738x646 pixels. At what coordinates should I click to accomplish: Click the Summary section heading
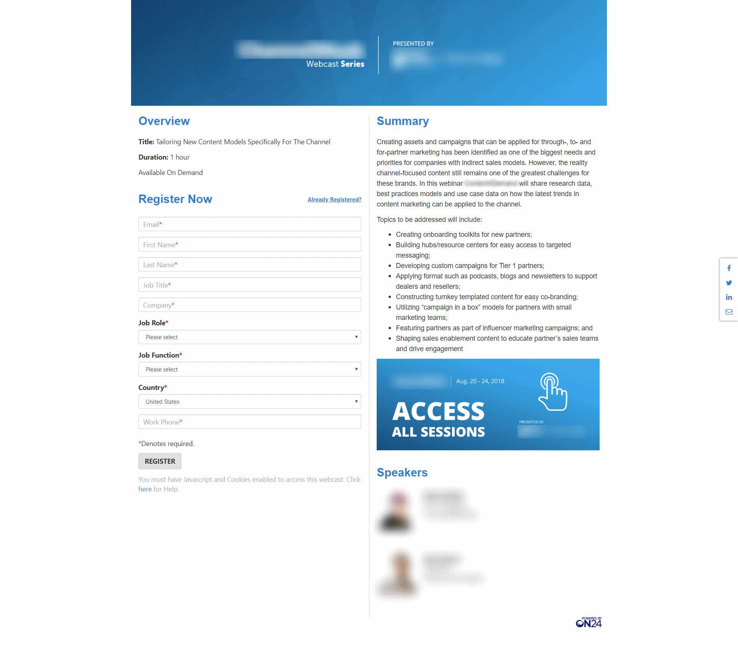(x=403, y=120)
